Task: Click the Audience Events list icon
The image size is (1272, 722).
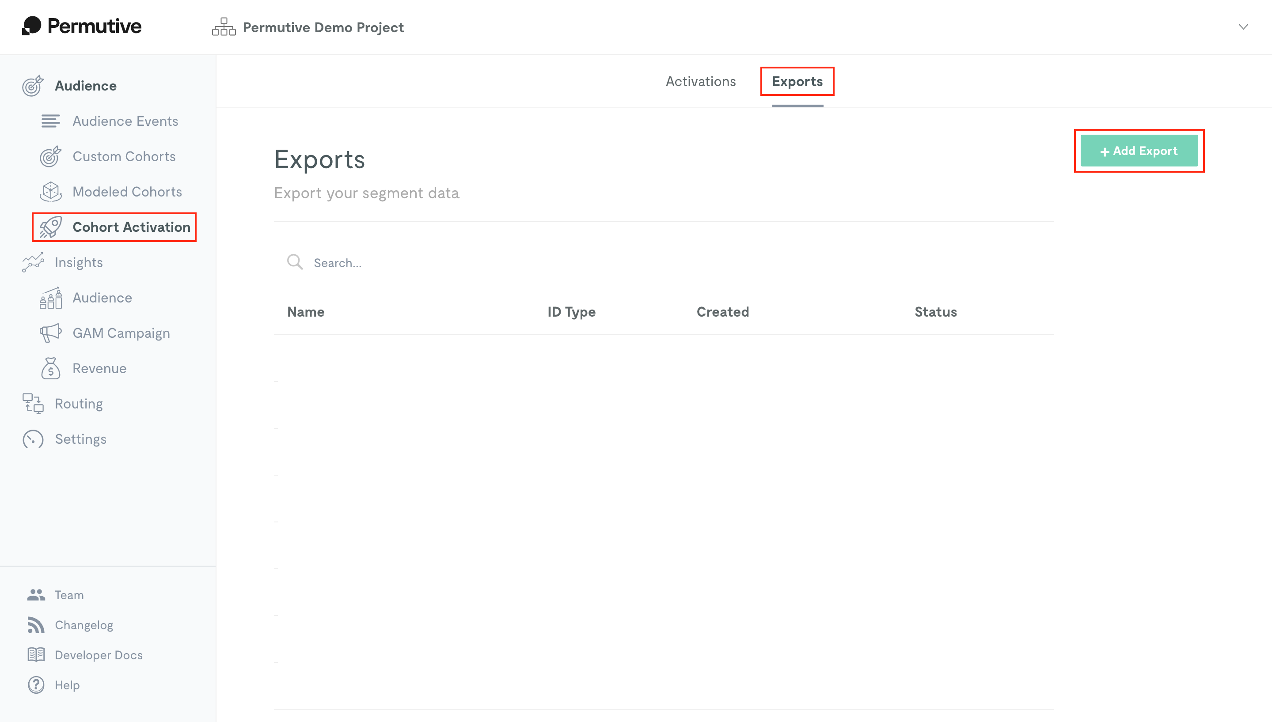Action: pyautogui.click(x=51, y=121)
